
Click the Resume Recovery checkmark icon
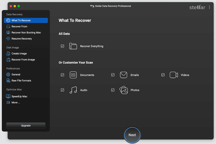(8, 39)
